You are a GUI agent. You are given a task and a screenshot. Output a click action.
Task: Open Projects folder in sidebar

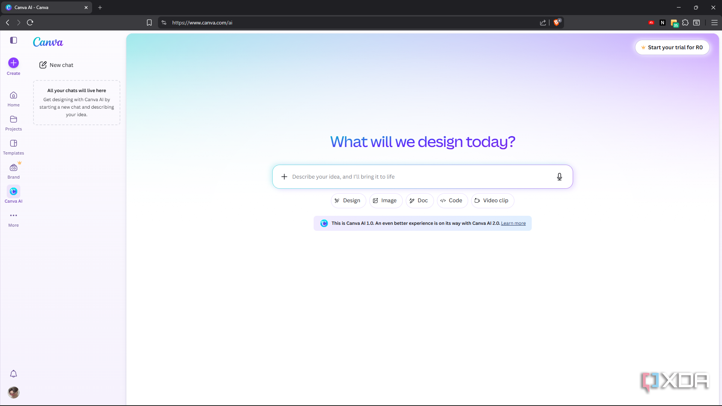(14, 123)
